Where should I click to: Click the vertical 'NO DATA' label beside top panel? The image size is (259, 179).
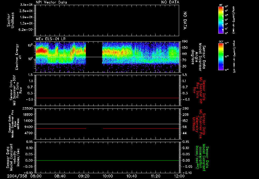click(185, 20)
